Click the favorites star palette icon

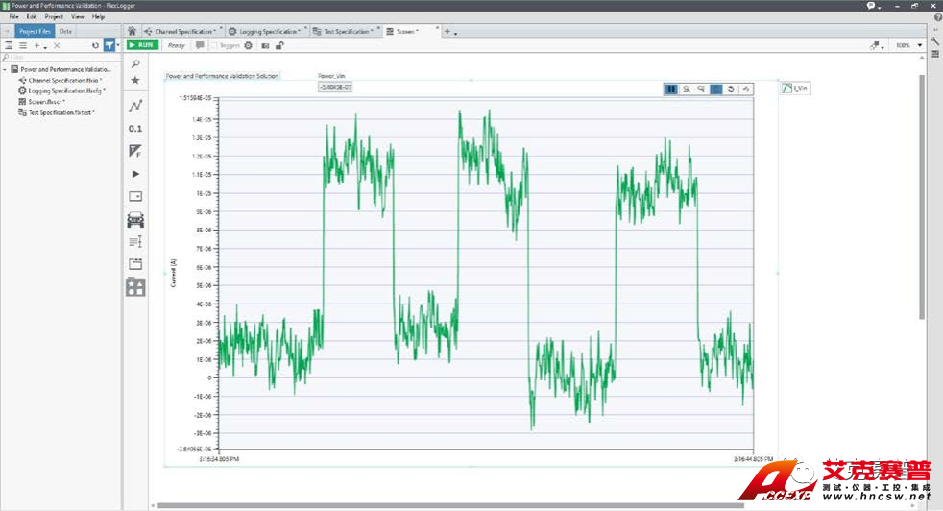[135, 81]
